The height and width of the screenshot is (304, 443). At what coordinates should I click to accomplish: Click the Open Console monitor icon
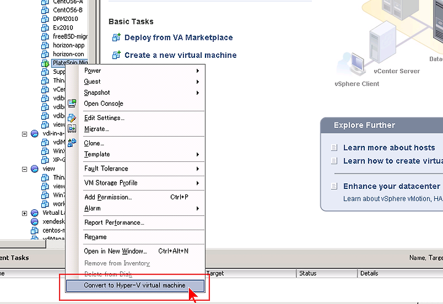point(72,103)
